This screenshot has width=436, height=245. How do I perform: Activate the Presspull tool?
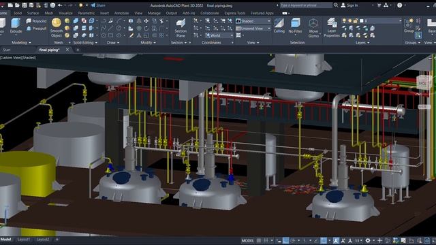pyautogui.click(x=36, y=28)
